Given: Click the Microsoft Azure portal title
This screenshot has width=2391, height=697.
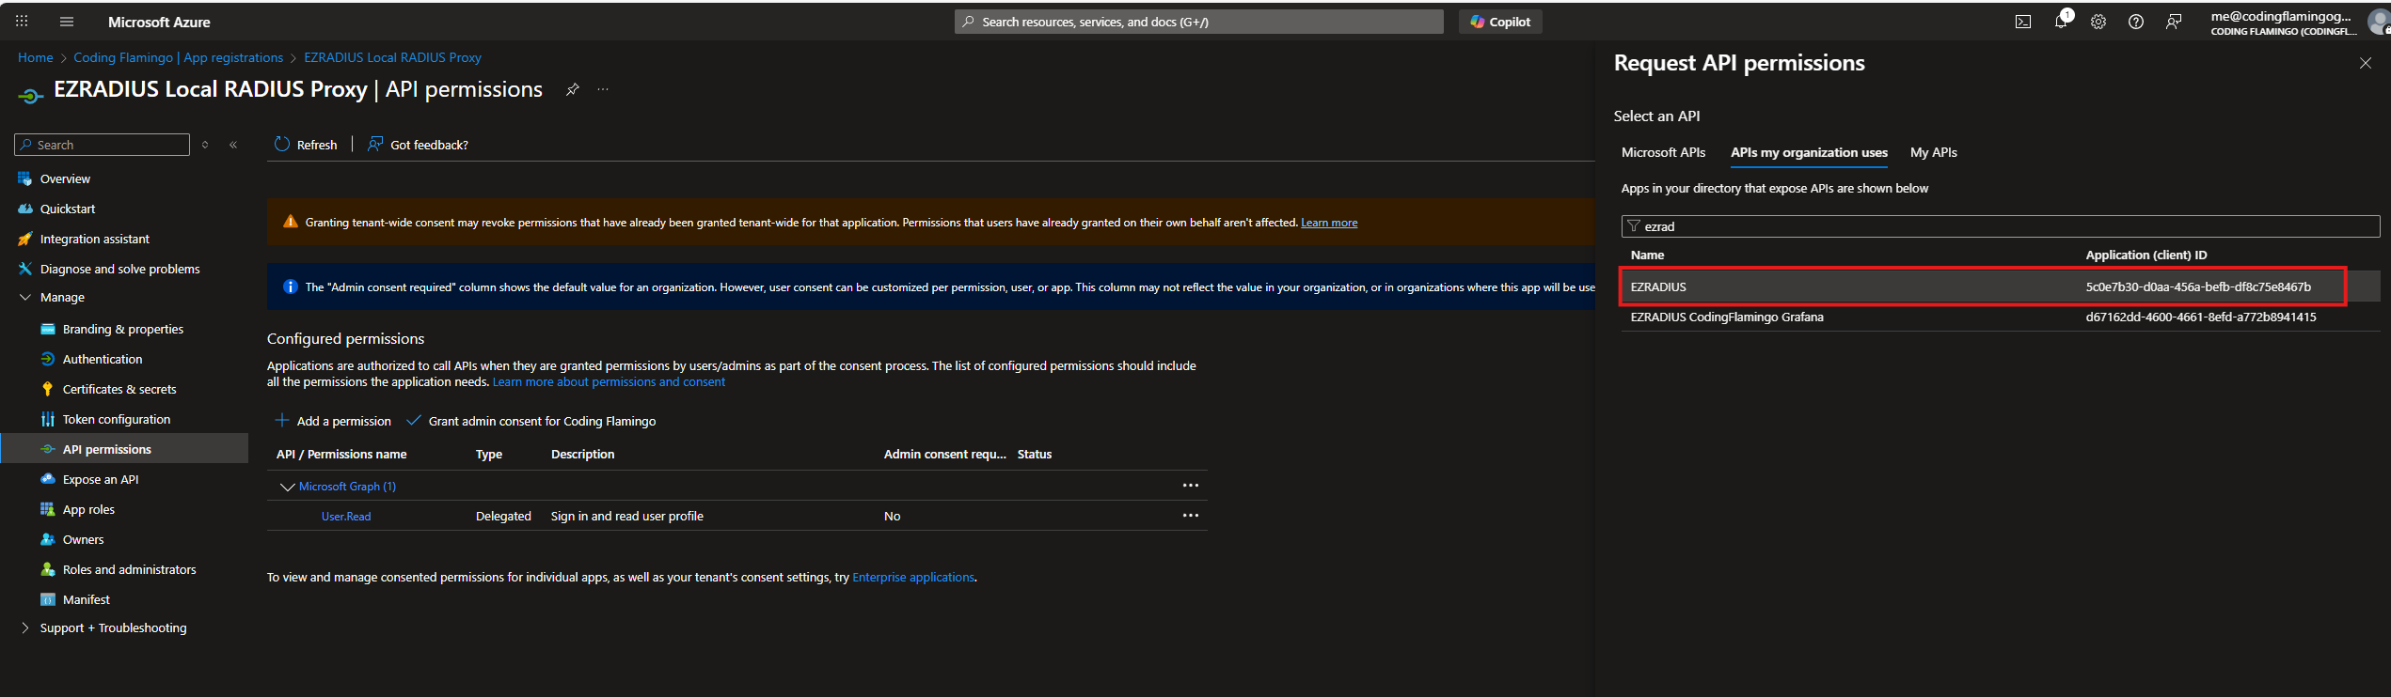Looking at the screenshot, I should [x=159, y=22].
